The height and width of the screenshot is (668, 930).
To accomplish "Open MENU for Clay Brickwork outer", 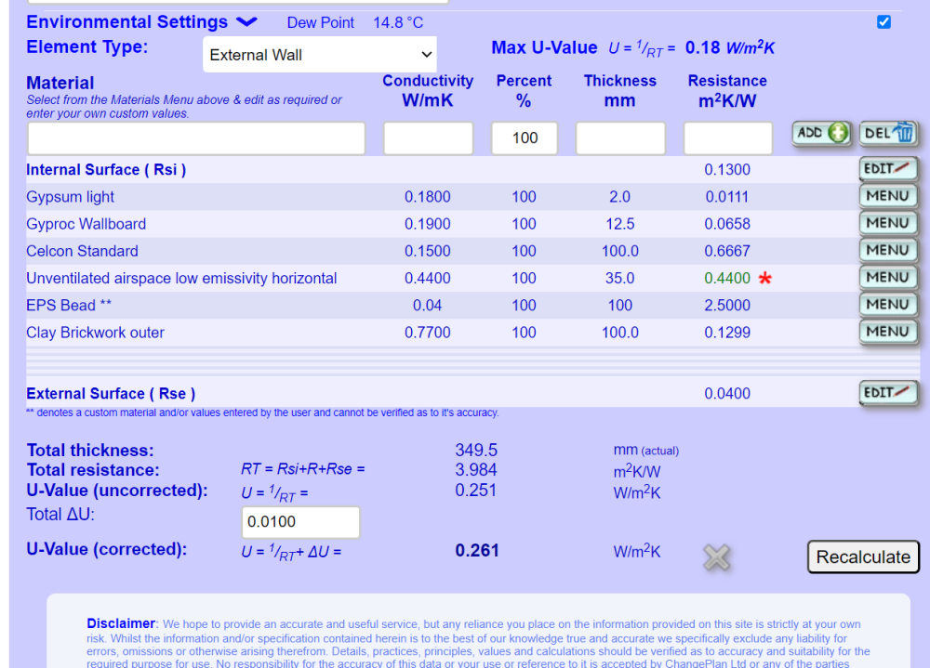I will click(888, 332).
